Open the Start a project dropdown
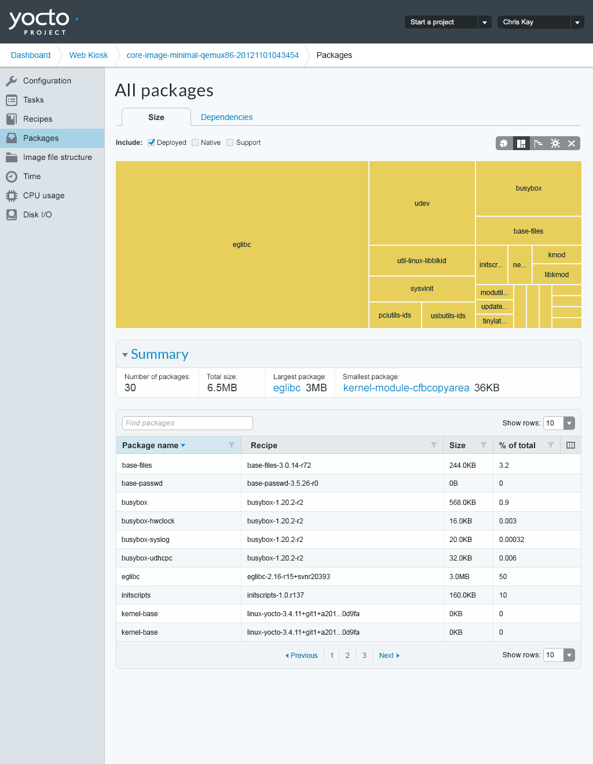 tap(484, 22)
